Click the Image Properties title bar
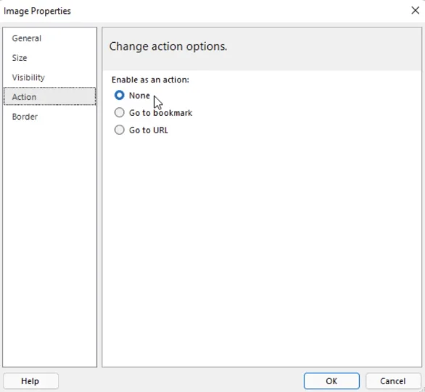 (x=203, y=11)
